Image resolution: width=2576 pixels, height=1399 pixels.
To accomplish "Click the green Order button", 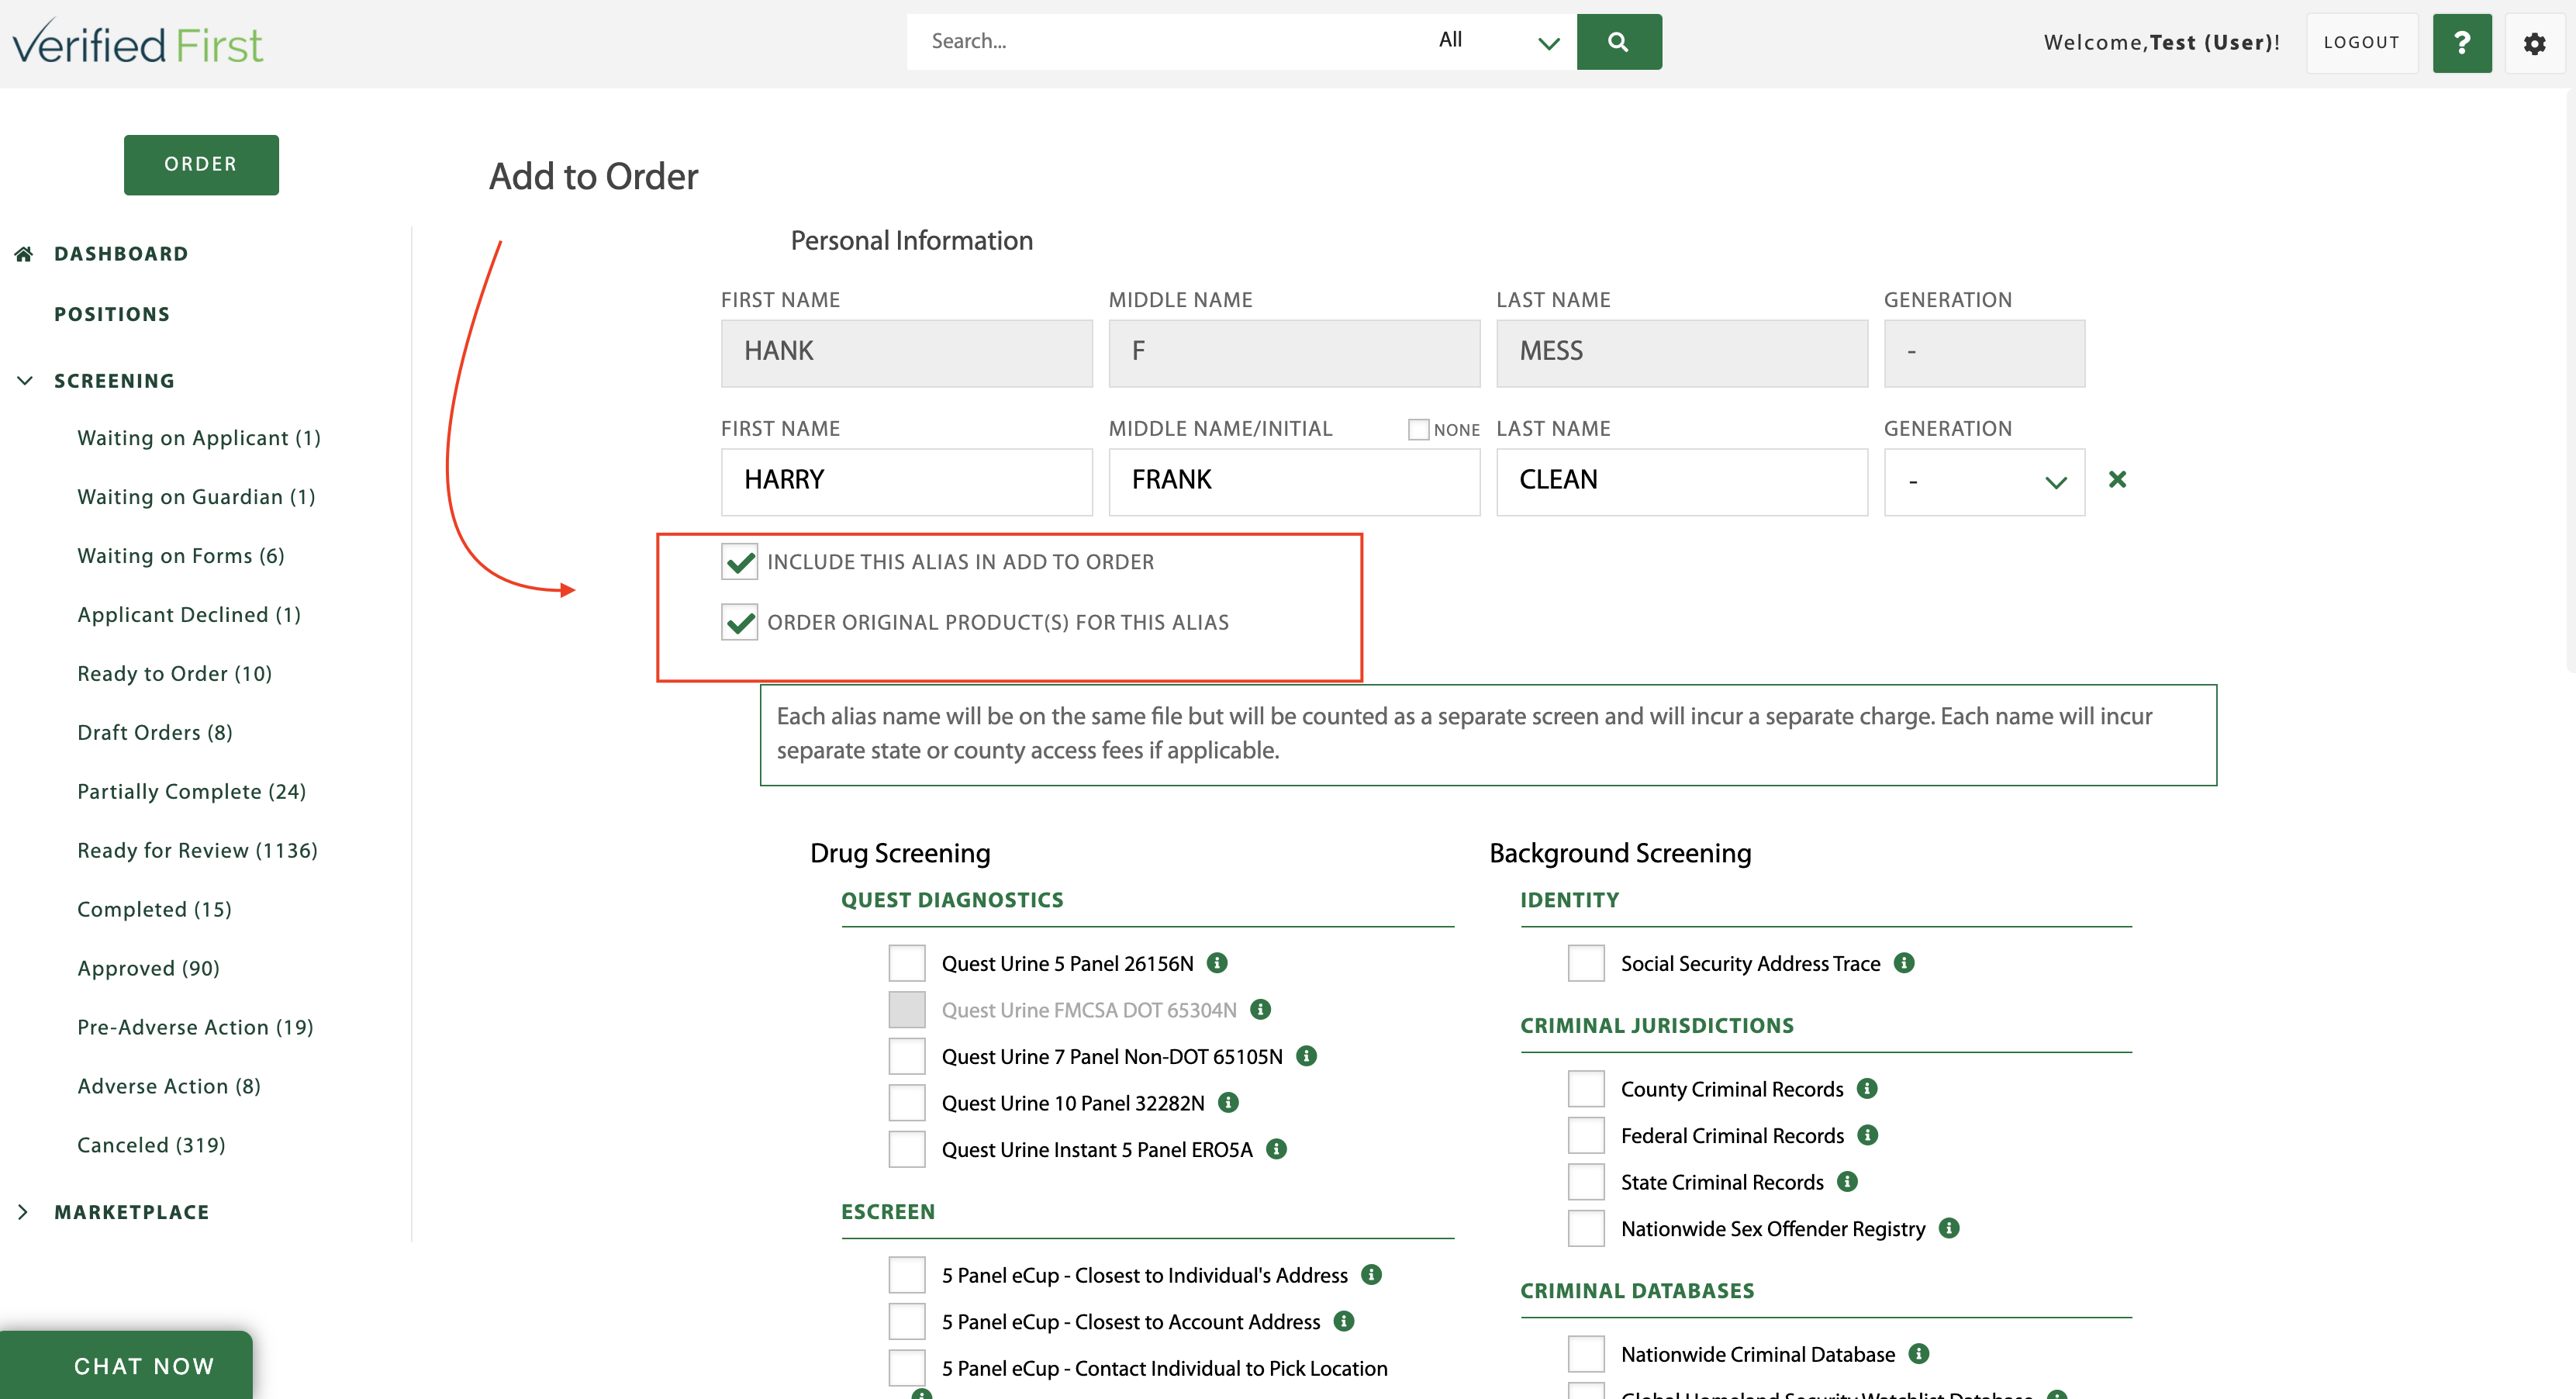I will [x=201, y=165].
